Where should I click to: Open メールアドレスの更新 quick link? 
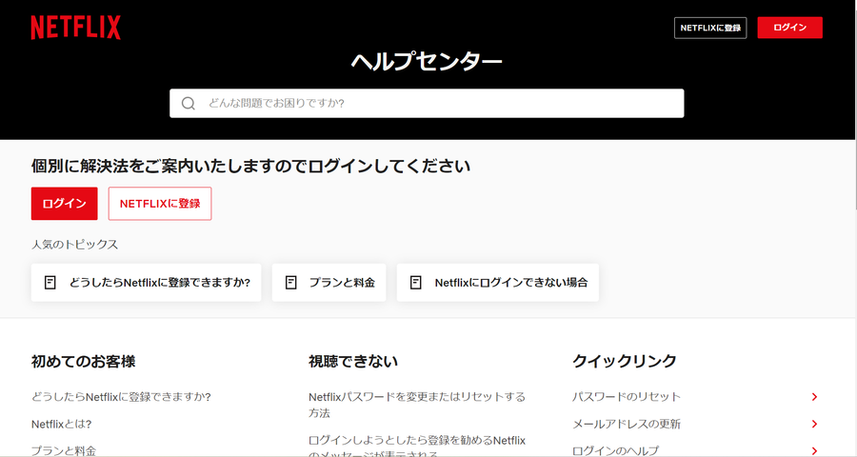[627, 425]
